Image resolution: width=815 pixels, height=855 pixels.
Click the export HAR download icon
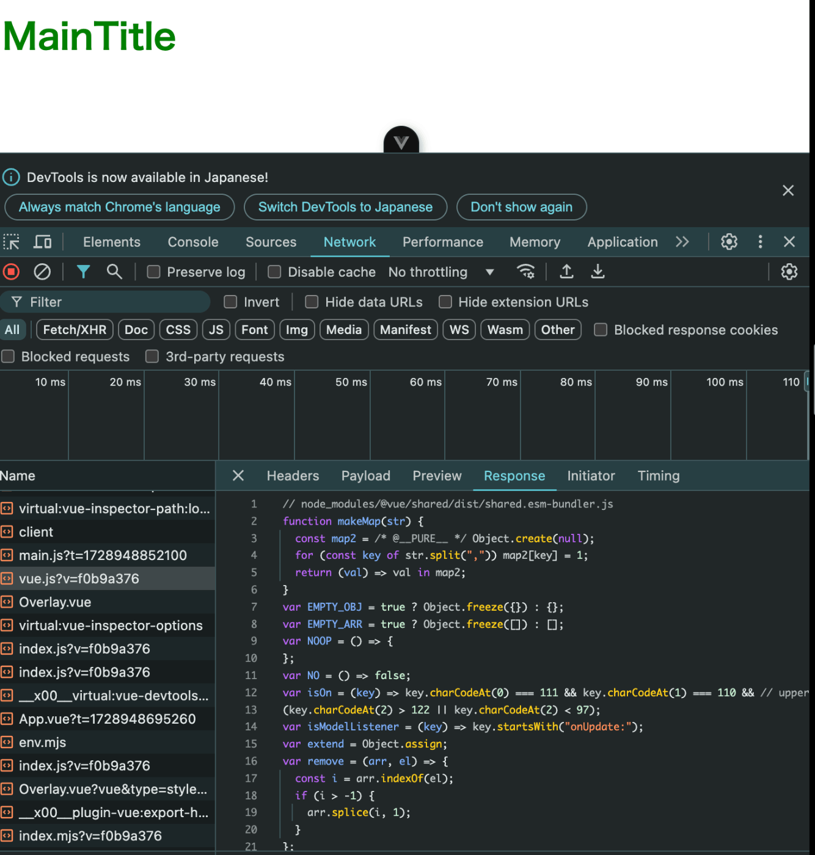click(598, 272)
